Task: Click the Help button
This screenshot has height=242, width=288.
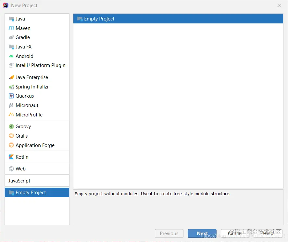Action: coord(268,233)
